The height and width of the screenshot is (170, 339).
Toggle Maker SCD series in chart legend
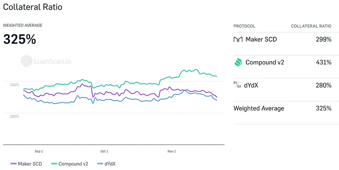pos(26,164)
